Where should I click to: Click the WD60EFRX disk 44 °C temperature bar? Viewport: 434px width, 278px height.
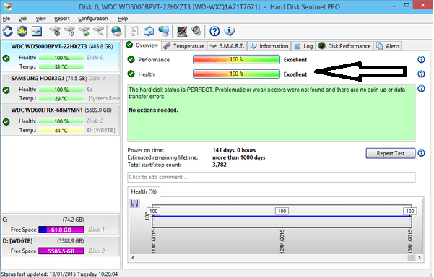(x=61, y=130)
